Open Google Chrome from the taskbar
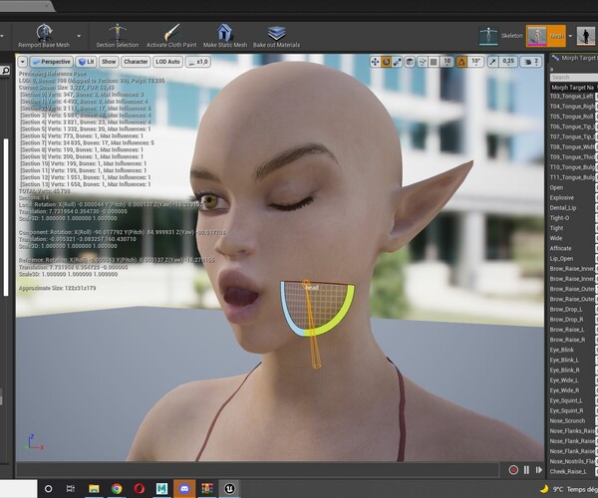The image size is (598, 498). (x=117, y=489)
